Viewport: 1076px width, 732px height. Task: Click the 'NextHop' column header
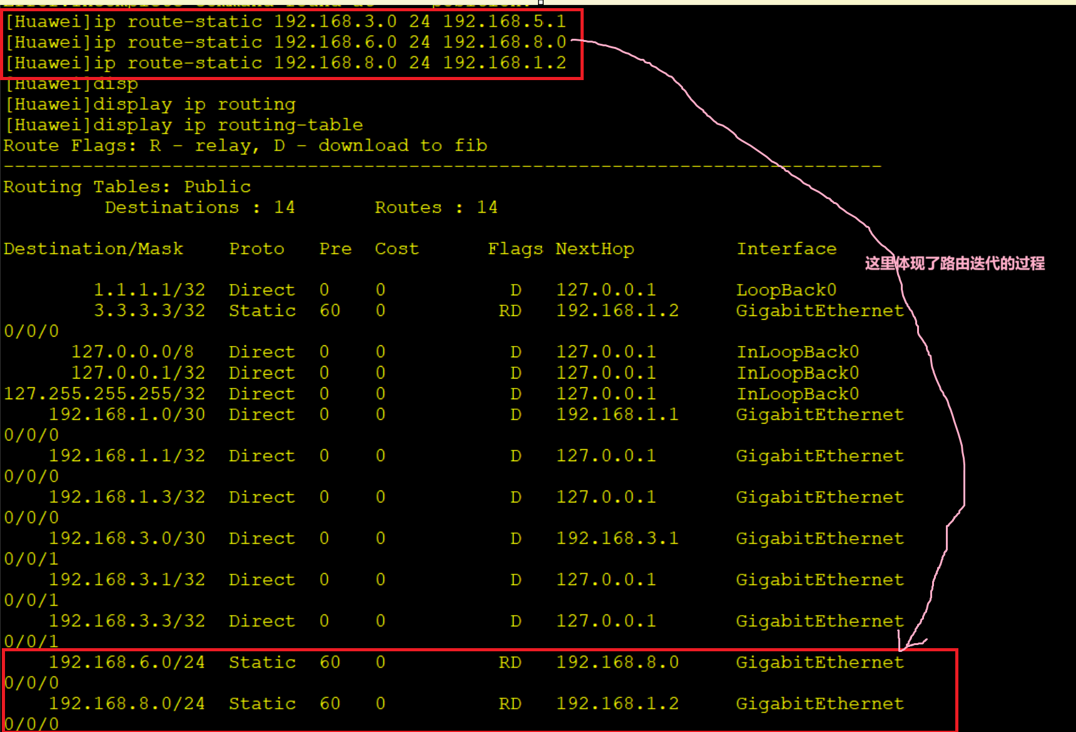coord(595,249)
